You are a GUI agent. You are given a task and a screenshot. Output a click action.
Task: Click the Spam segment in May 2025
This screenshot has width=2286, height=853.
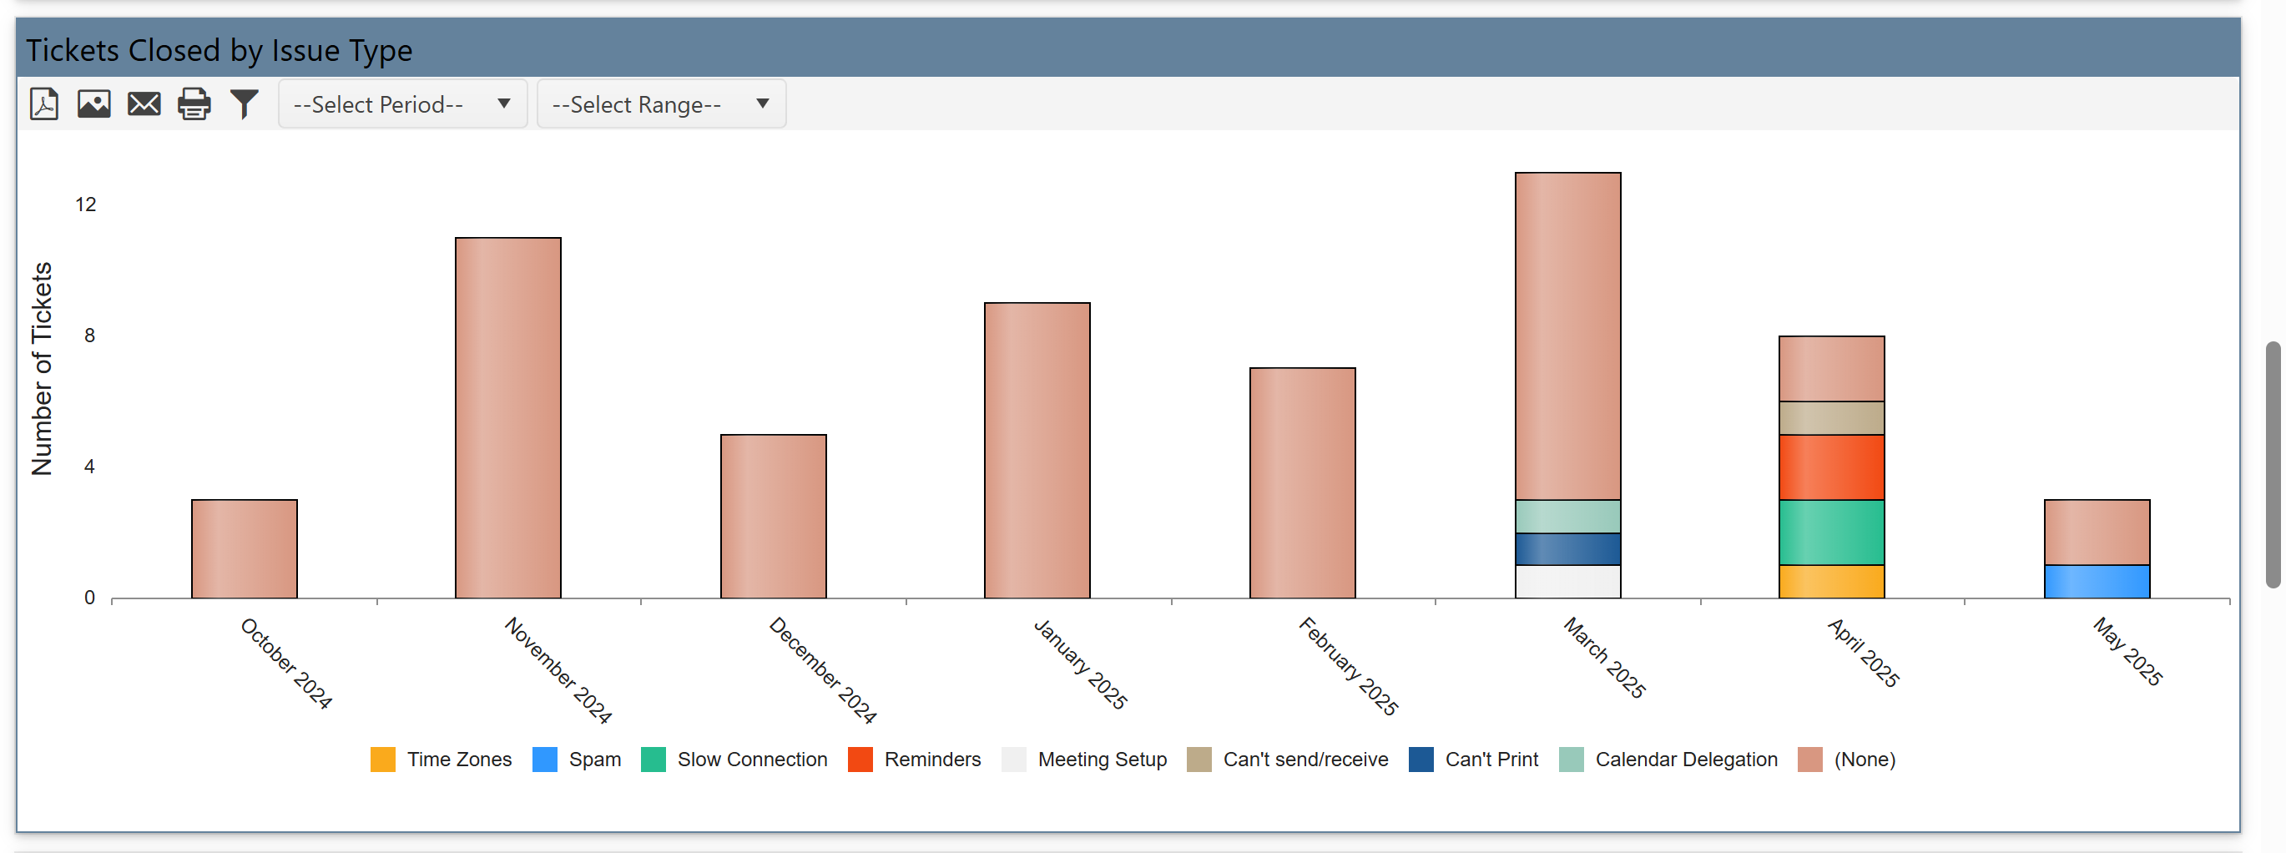pyautogui.click(x=2096, y=582)
